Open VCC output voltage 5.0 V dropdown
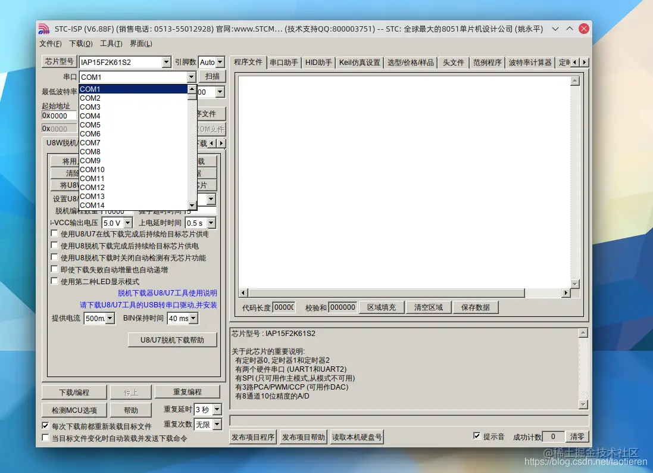Image resolution: width=653 pixels, height=473 pixels. pos(128,223)
